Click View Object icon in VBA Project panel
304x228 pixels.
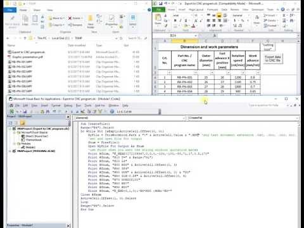click(x=16, y=123)
